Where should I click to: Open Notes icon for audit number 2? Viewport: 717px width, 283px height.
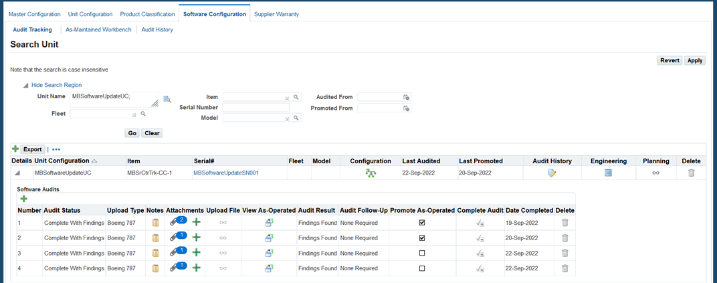pyautogui.click(x=155, y=238)
